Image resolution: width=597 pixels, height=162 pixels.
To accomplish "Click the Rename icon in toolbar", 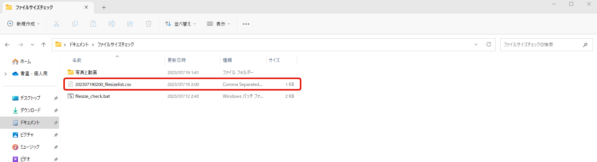I will pos(112,24).
